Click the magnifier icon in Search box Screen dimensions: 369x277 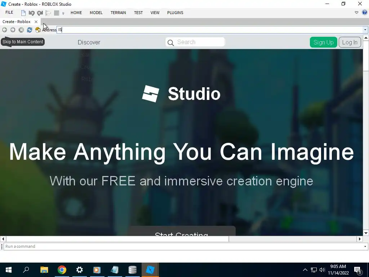click(x=171, y=43)
